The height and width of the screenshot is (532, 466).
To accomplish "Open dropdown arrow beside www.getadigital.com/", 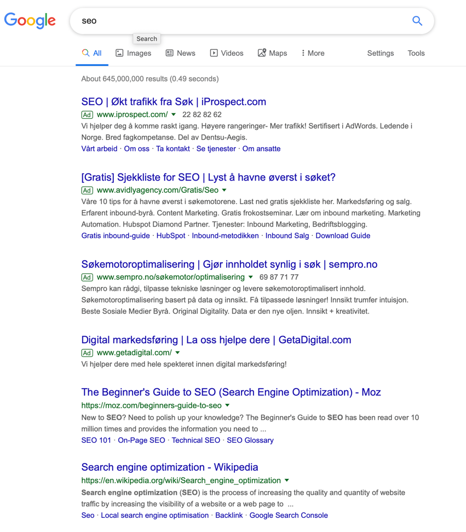I will [x=177, y=353].
